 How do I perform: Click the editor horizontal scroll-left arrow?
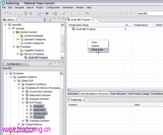click(x=69, y=89)
